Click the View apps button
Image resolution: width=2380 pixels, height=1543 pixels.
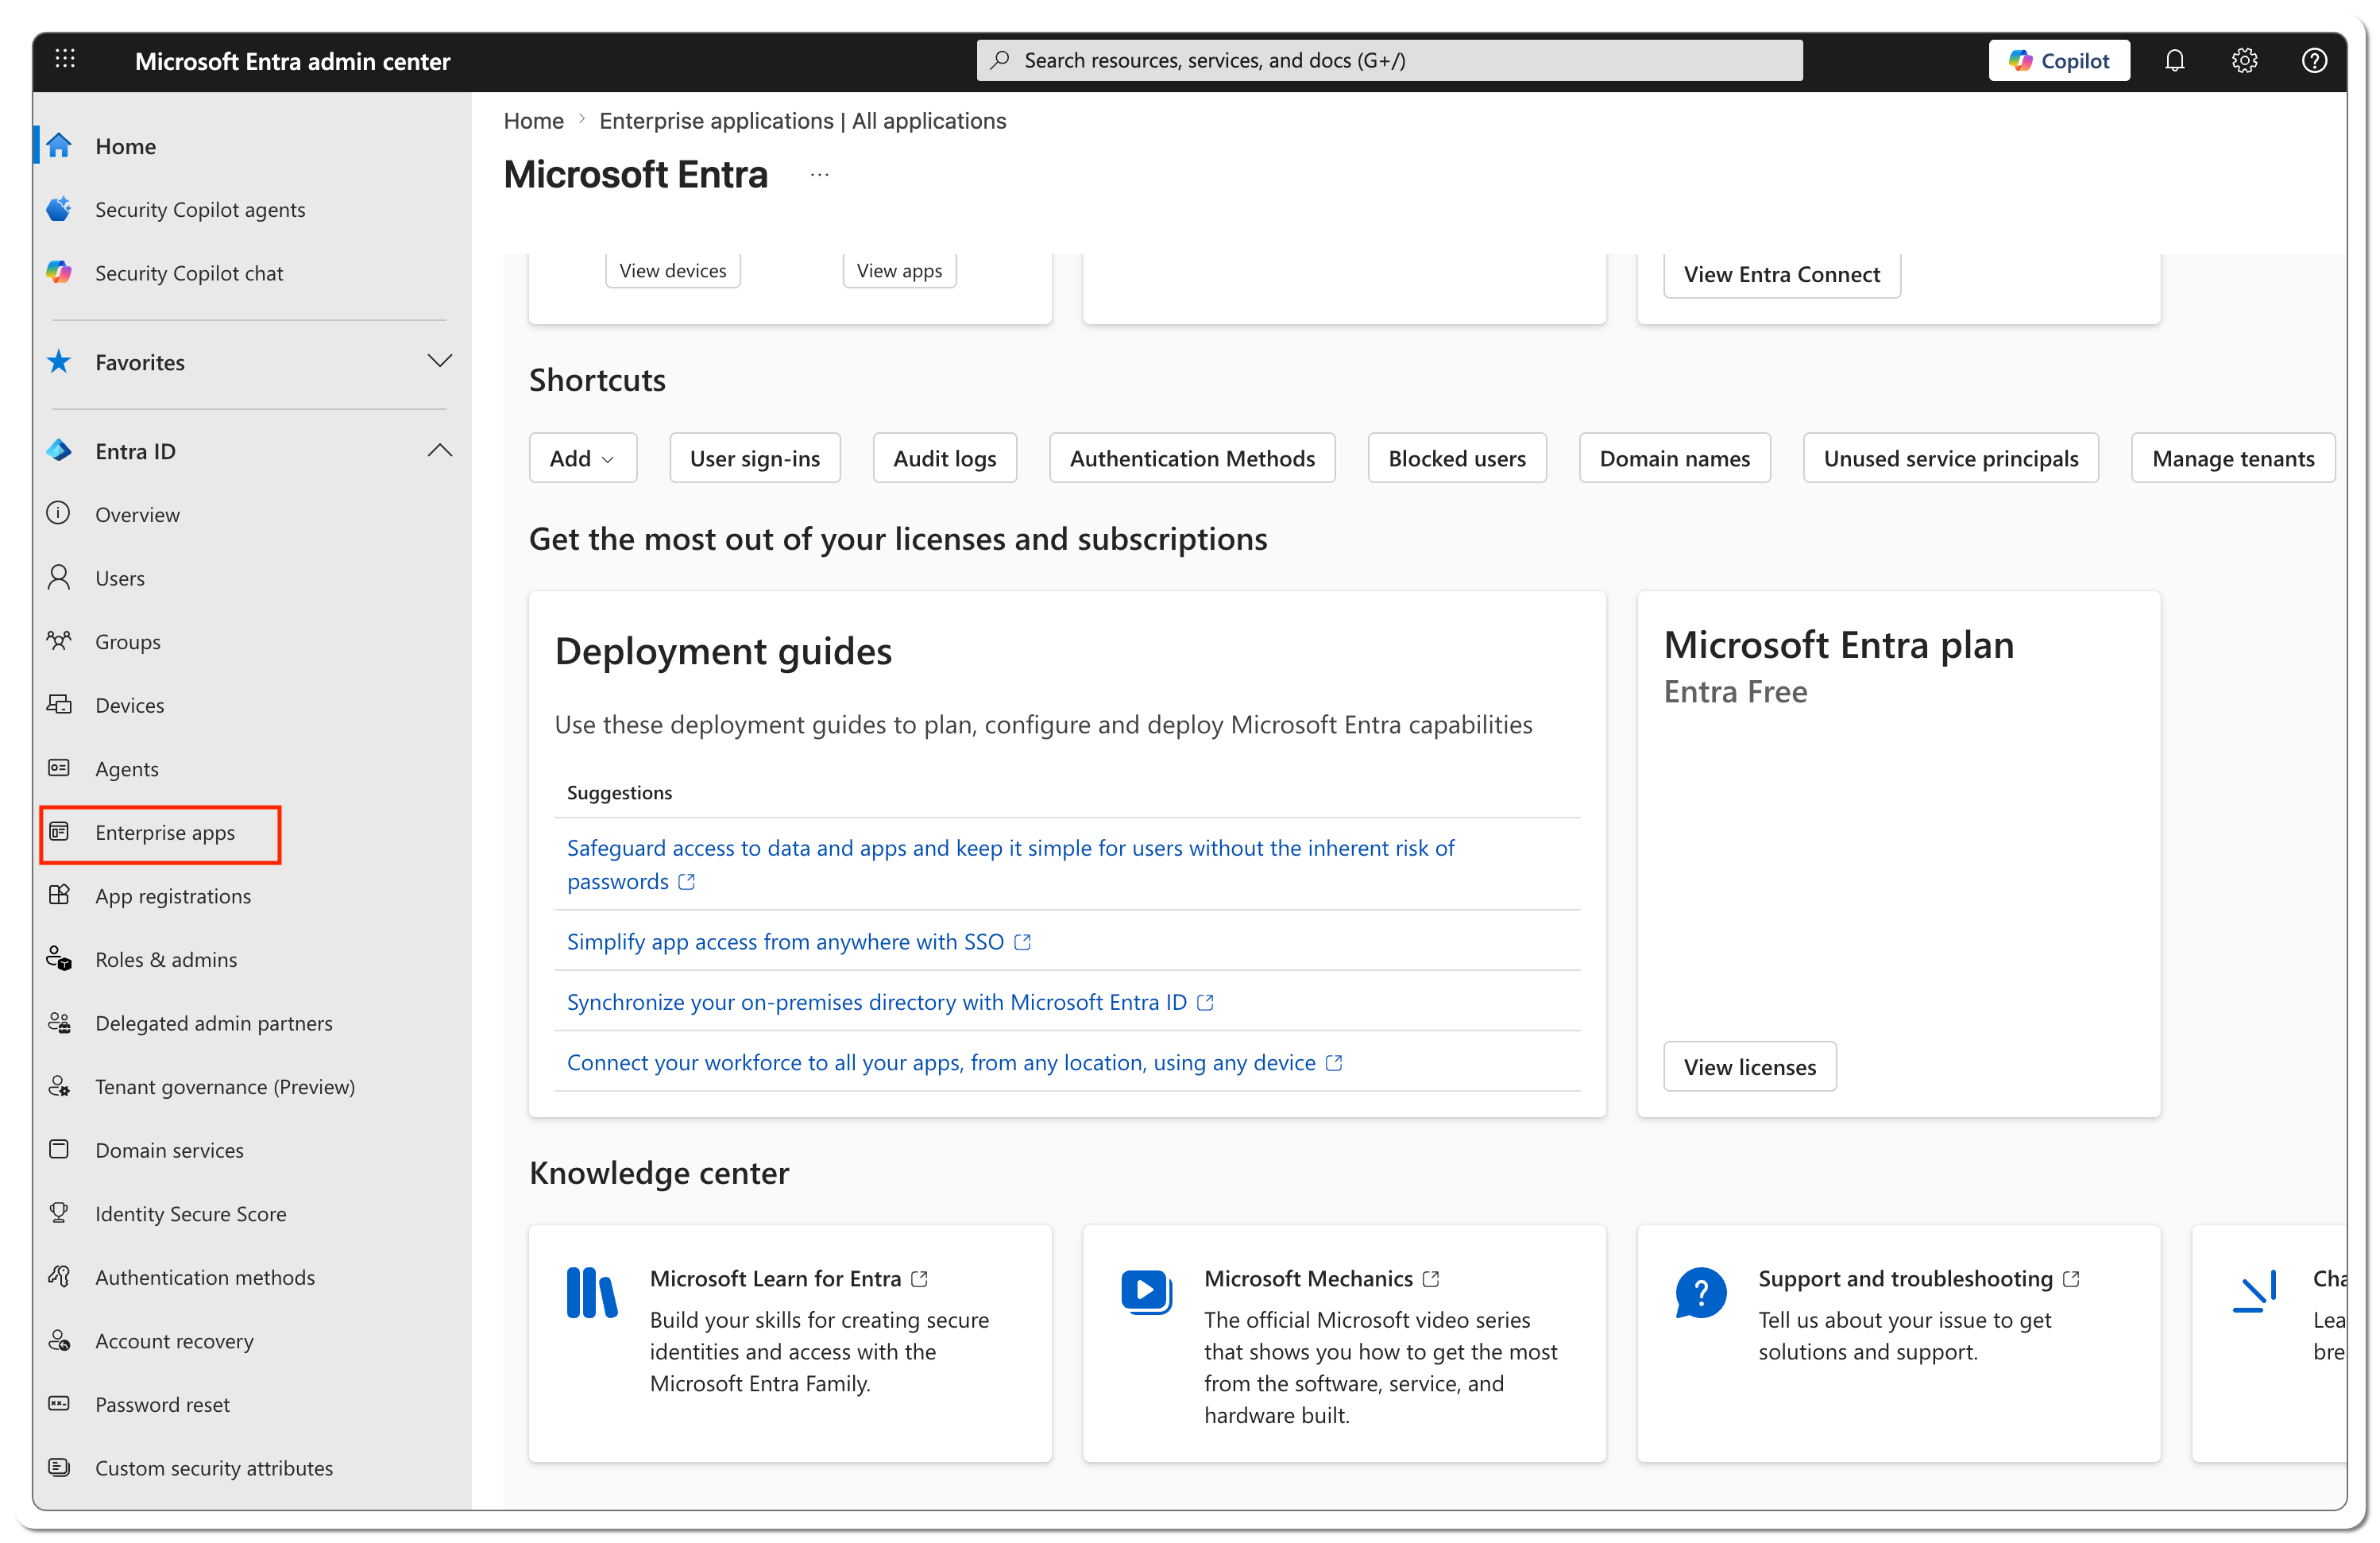(x=900, y=271)
